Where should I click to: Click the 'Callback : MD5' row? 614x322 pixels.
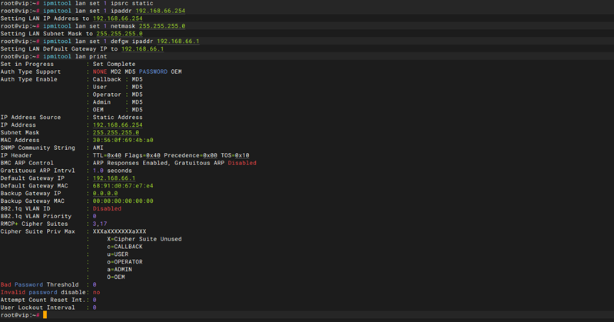118,79
